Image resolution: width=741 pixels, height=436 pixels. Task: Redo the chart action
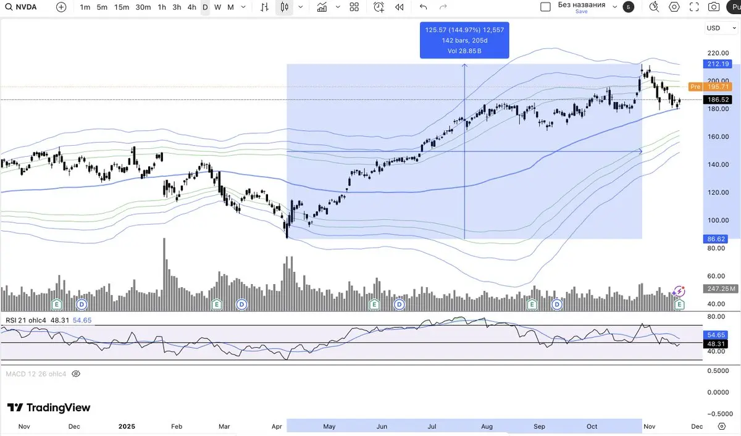(x=443, y=7)
